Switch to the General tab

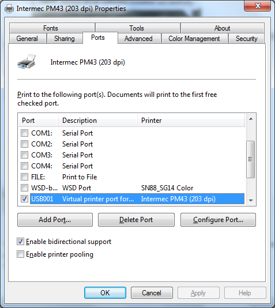coord(28,39)
